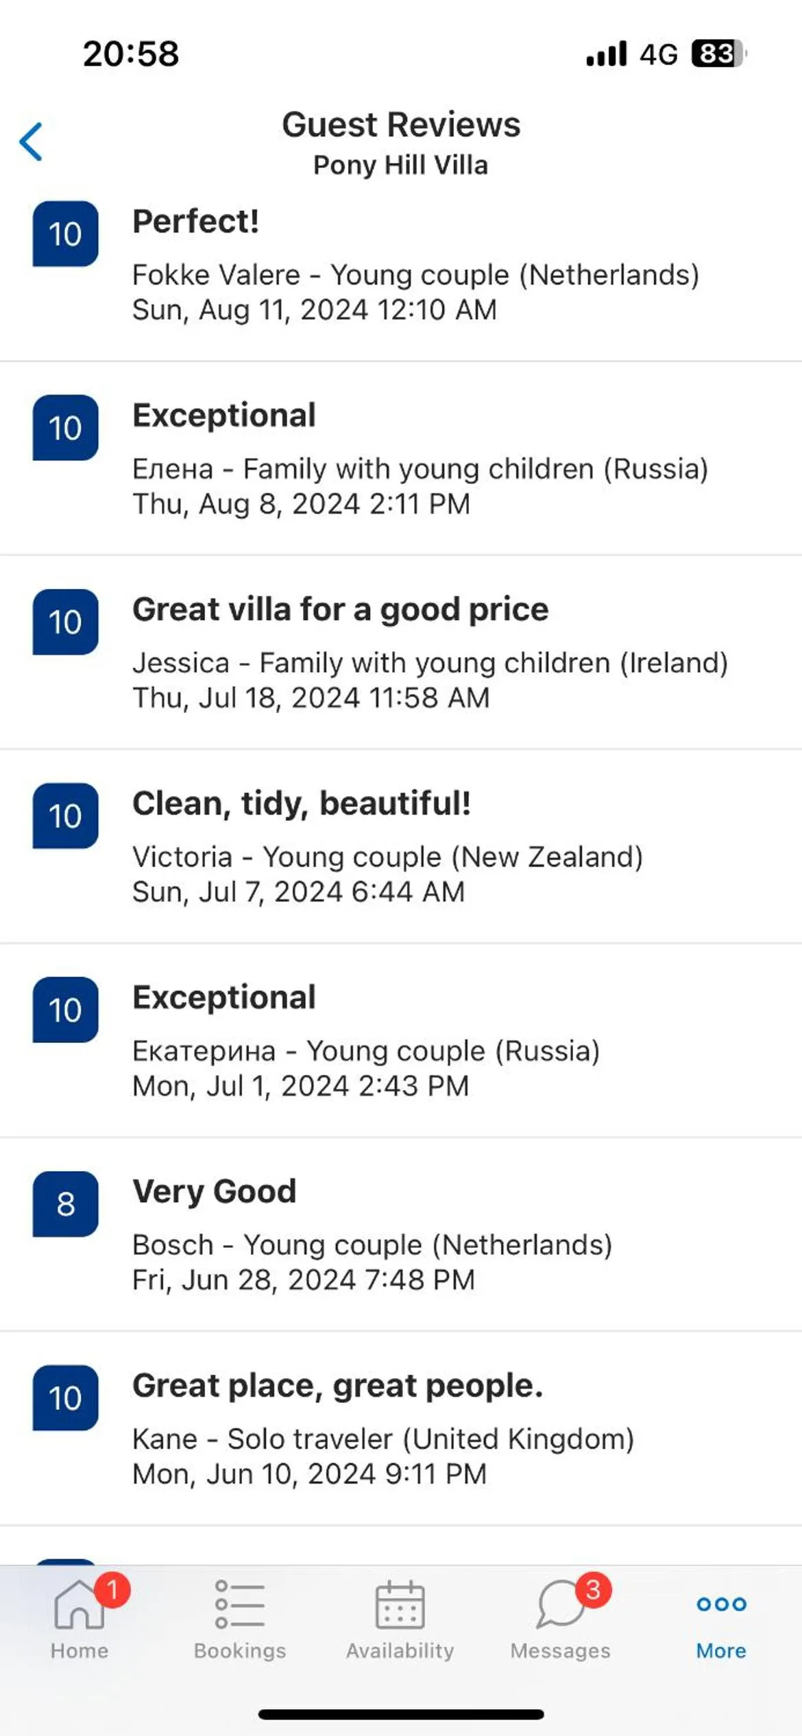Tap the red notification badge on Home

pyautogui.click(x=112, y=1589)
